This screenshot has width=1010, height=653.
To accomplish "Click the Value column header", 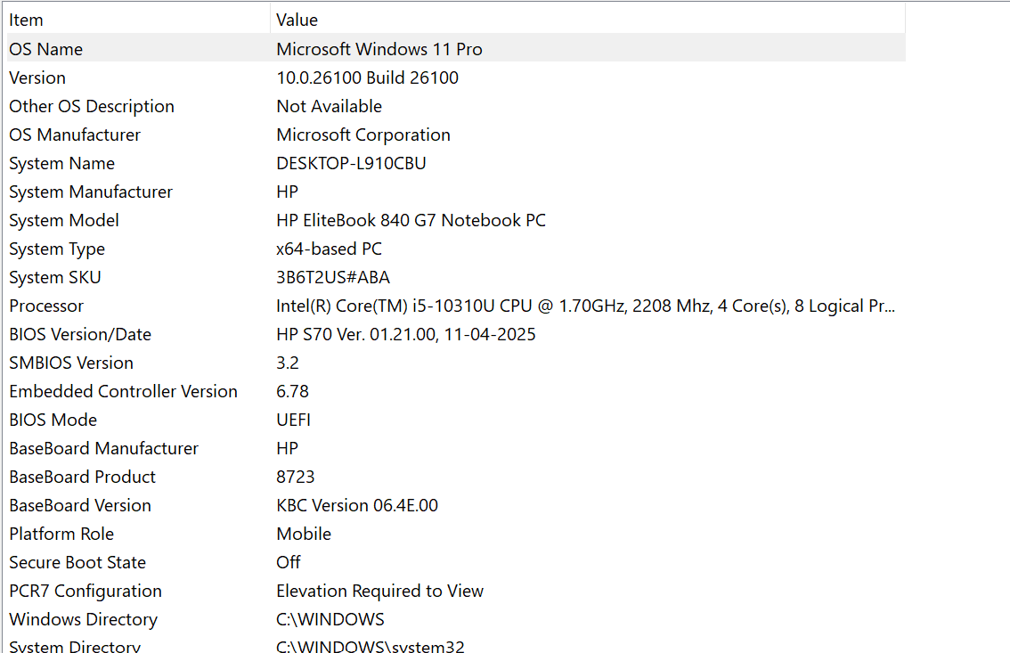I will pos(588,20).
